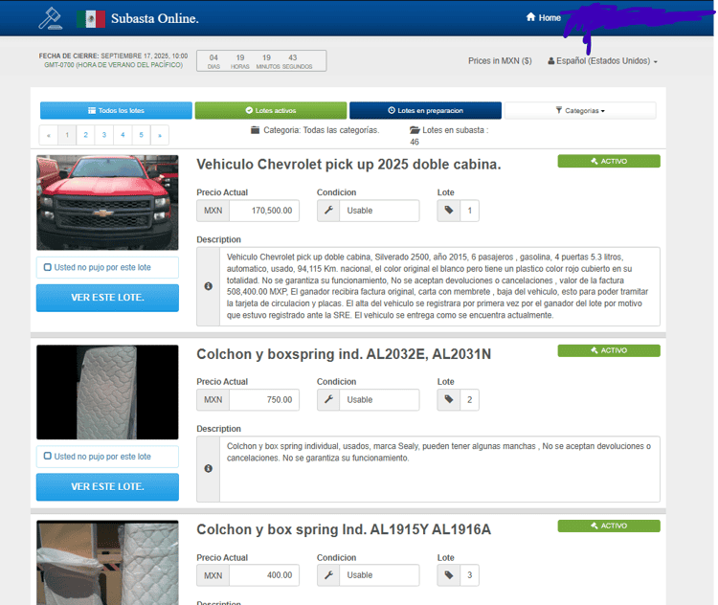
Task: Click the tag icon next to lot 1
Action: [x=448, y=211]
